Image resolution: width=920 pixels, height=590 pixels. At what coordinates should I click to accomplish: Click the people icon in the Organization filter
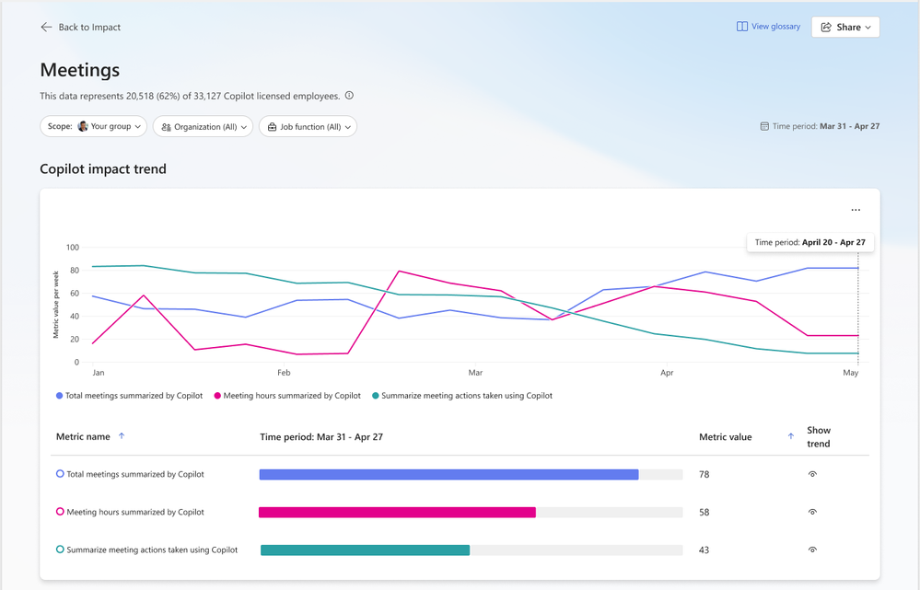click(166, 127)
